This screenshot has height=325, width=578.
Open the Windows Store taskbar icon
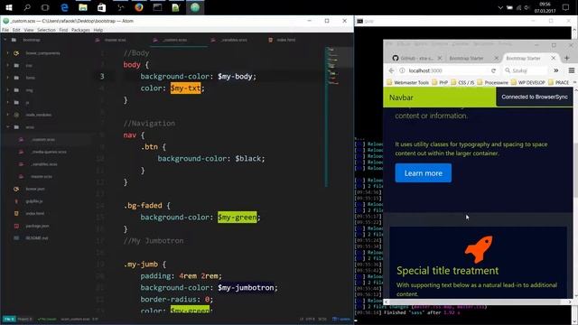click(101, 7)
